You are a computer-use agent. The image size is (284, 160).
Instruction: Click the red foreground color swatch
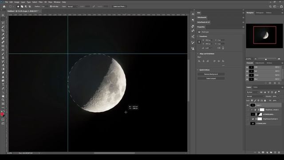[2, 114]
